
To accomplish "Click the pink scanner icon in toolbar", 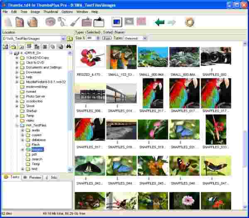I will pyautogui.click(x=50, y=22).
